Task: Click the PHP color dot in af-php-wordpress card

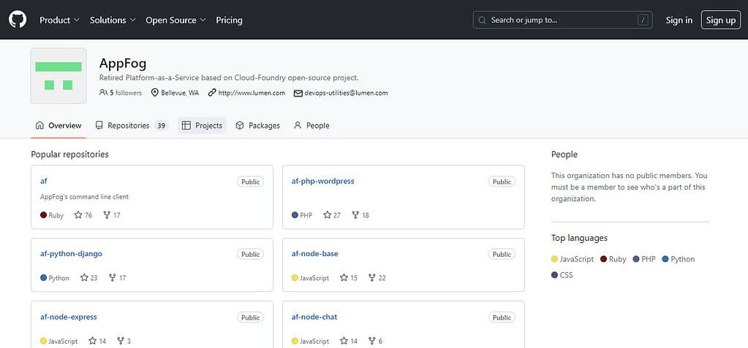Action: 295,215
